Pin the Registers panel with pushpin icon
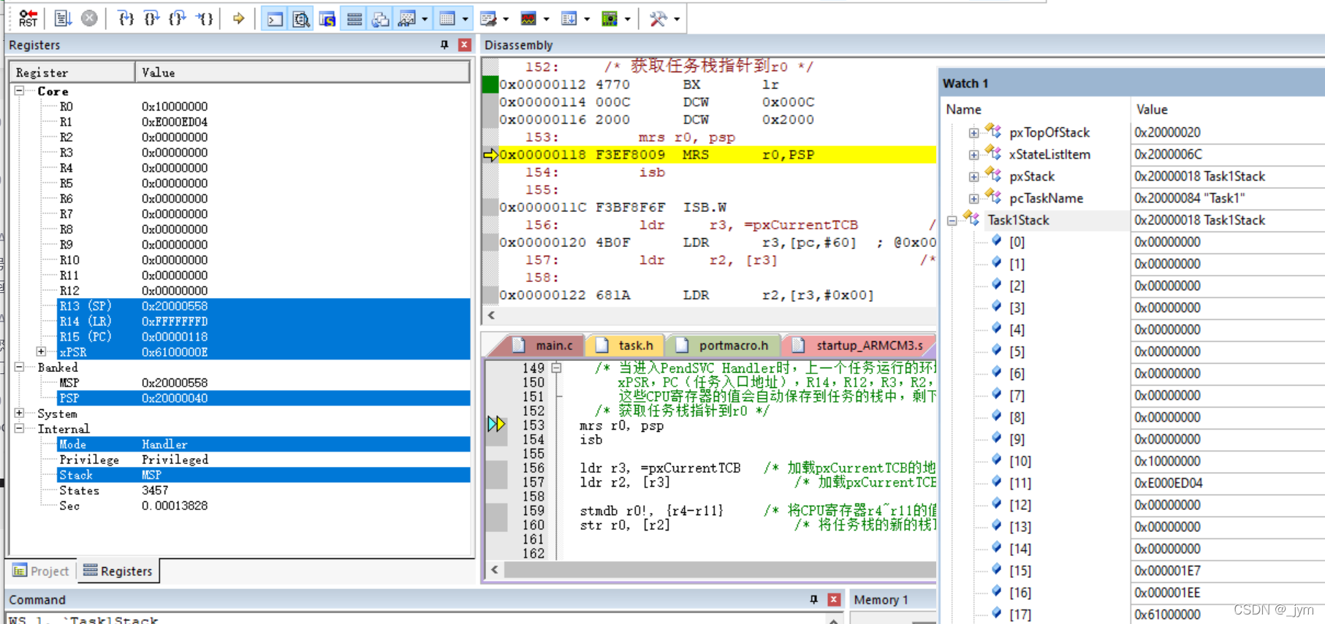This screenshot has height=624, width=1325. pos(444,45)
